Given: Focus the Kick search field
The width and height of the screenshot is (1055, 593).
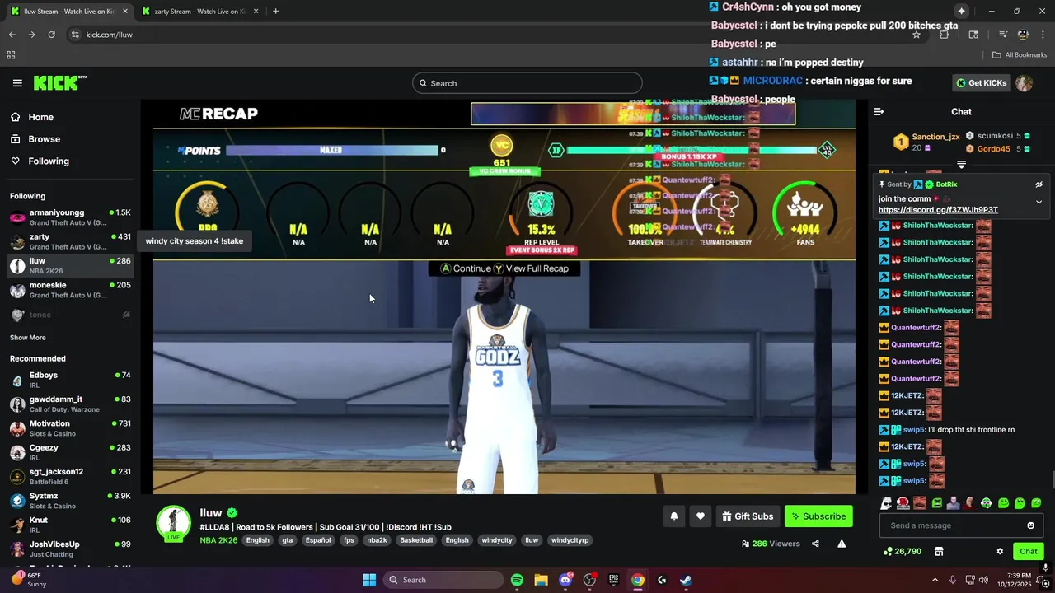Looking at the screenshot, I should (527, 83).
